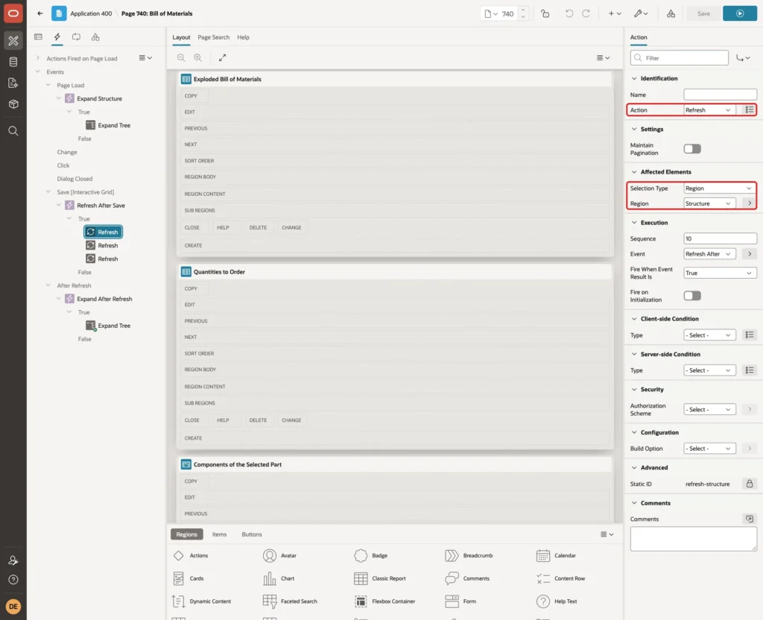Open the Selection Type dropdown

719,189
